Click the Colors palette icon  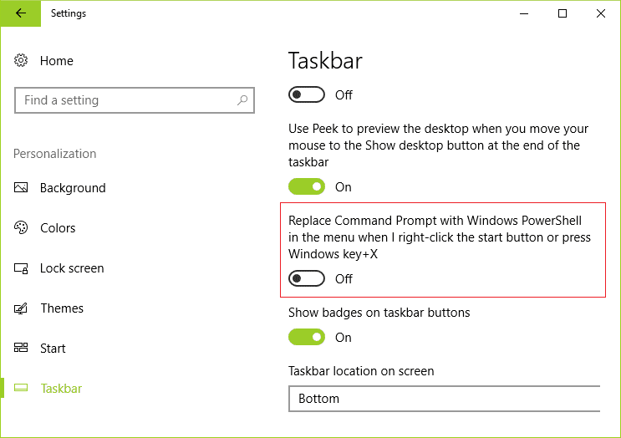(x=22, y=228)
